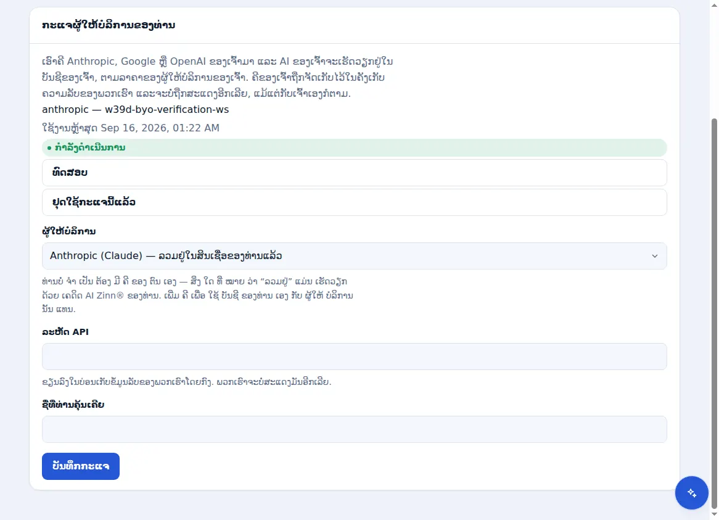
Task: Click the vertical scrollbar thumb
Action: pyautogui.click(x=714, y=313)
